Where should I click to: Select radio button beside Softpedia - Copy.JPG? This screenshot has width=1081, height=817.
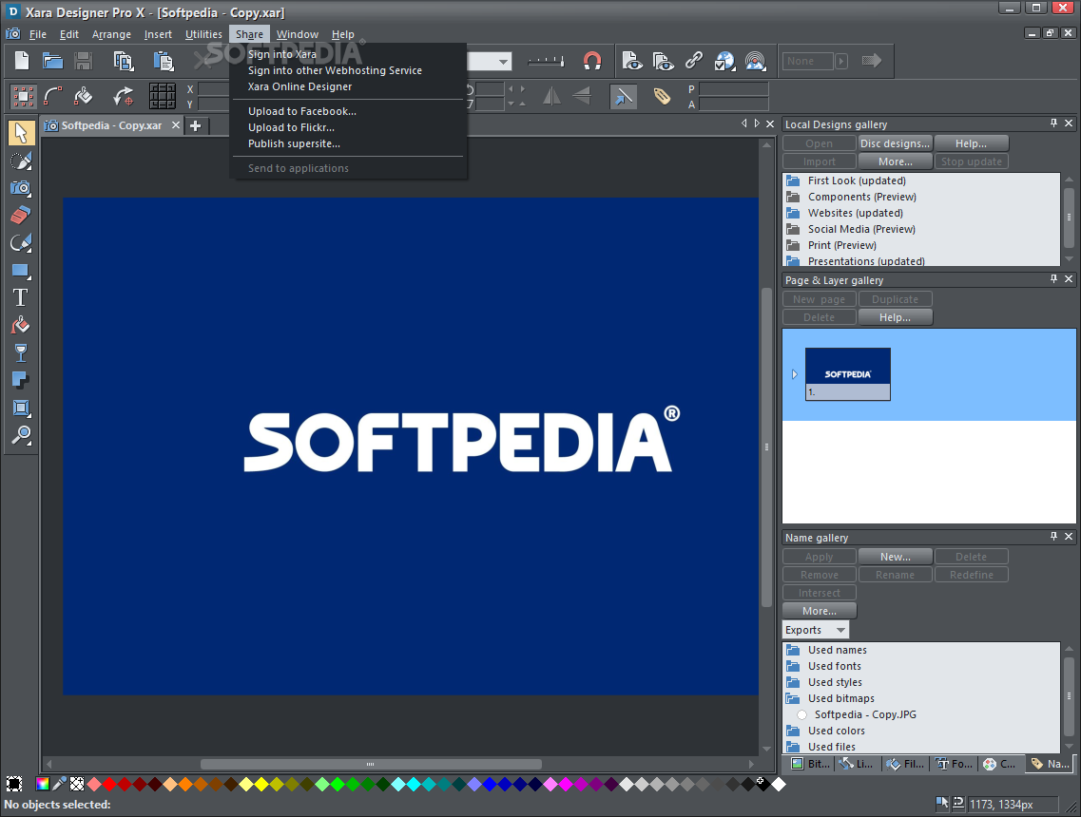(x=801, y=714)
